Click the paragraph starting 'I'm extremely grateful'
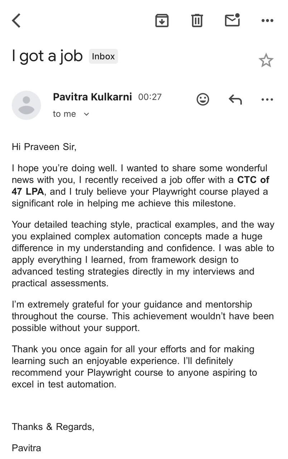Image resolution: width=288 pixels, height=459 pixels. (x=143, y=316)
